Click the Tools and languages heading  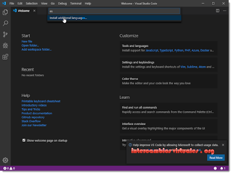click(x=135, y=46)
